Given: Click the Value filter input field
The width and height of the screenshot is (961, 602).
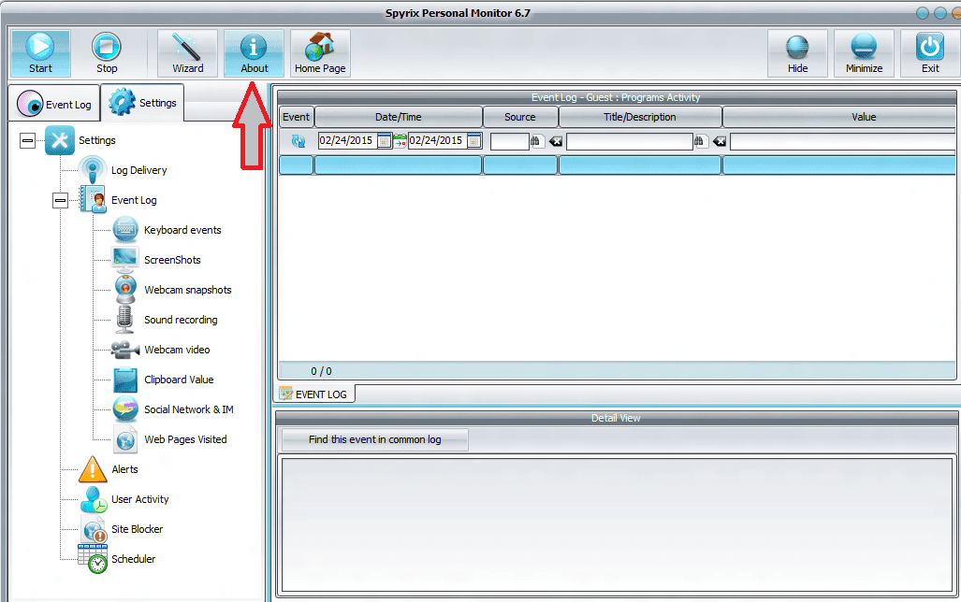Looking at the screenshot, I should [843, 141].
